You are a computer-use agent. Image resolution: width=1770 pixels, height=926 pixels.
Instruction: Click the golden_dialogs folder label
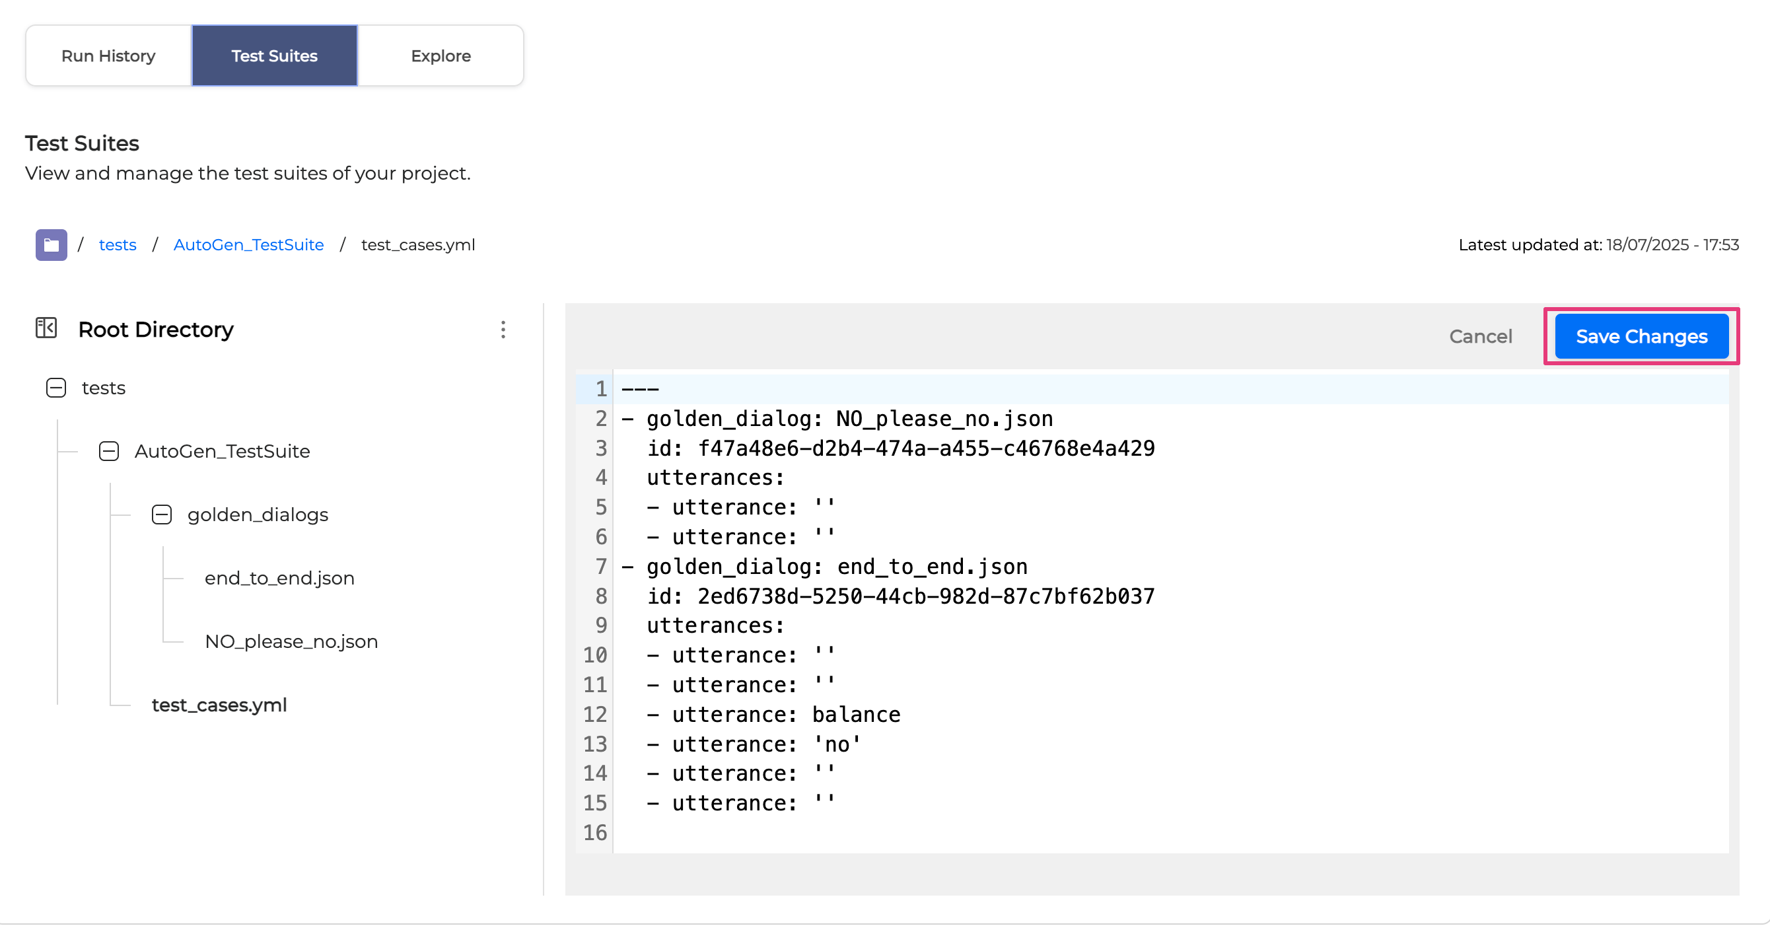point(258,515)
